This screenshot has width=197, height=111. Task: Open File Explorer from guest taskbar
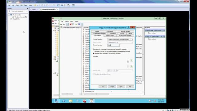point(70,101)
